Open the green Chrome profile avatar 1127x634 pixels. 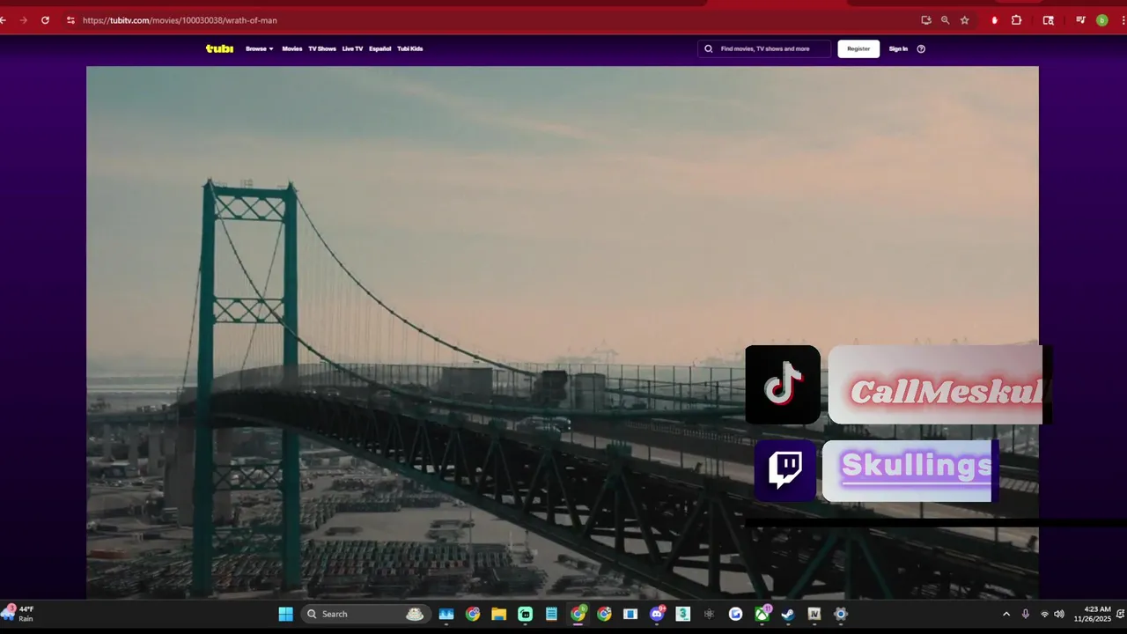[x=1101, y=20]
